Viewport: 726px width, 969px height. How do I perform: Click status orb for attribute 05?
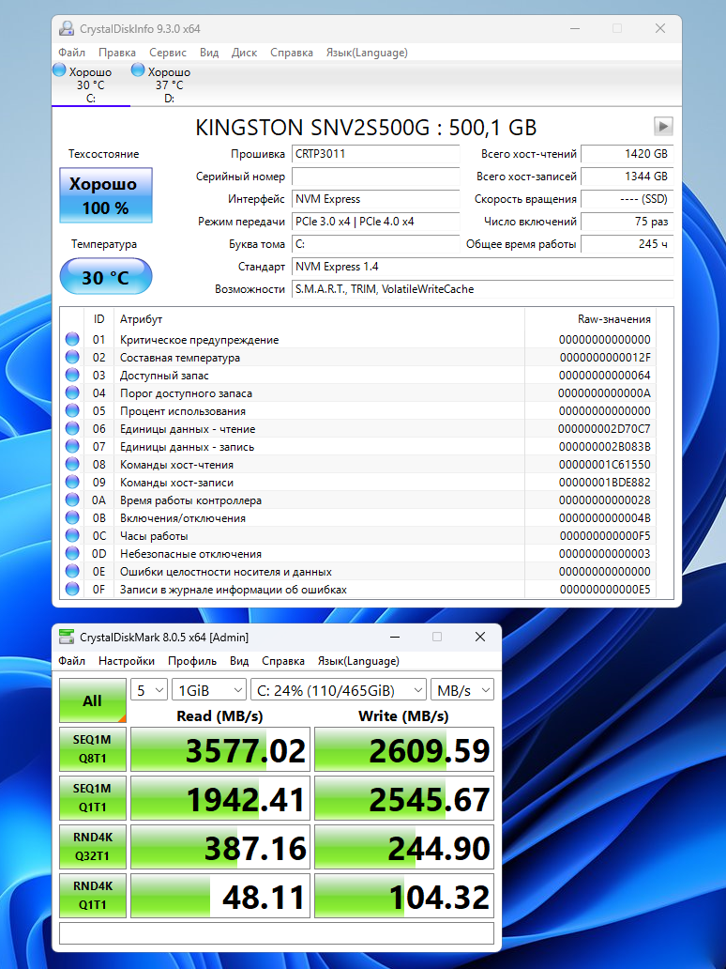72,411
